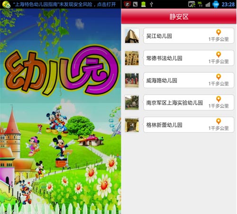The width and height of the screenshot is (237, 214).
Task: Tap the 常德书法幼儿园 photo thumbnail
Action: point(132,58)
